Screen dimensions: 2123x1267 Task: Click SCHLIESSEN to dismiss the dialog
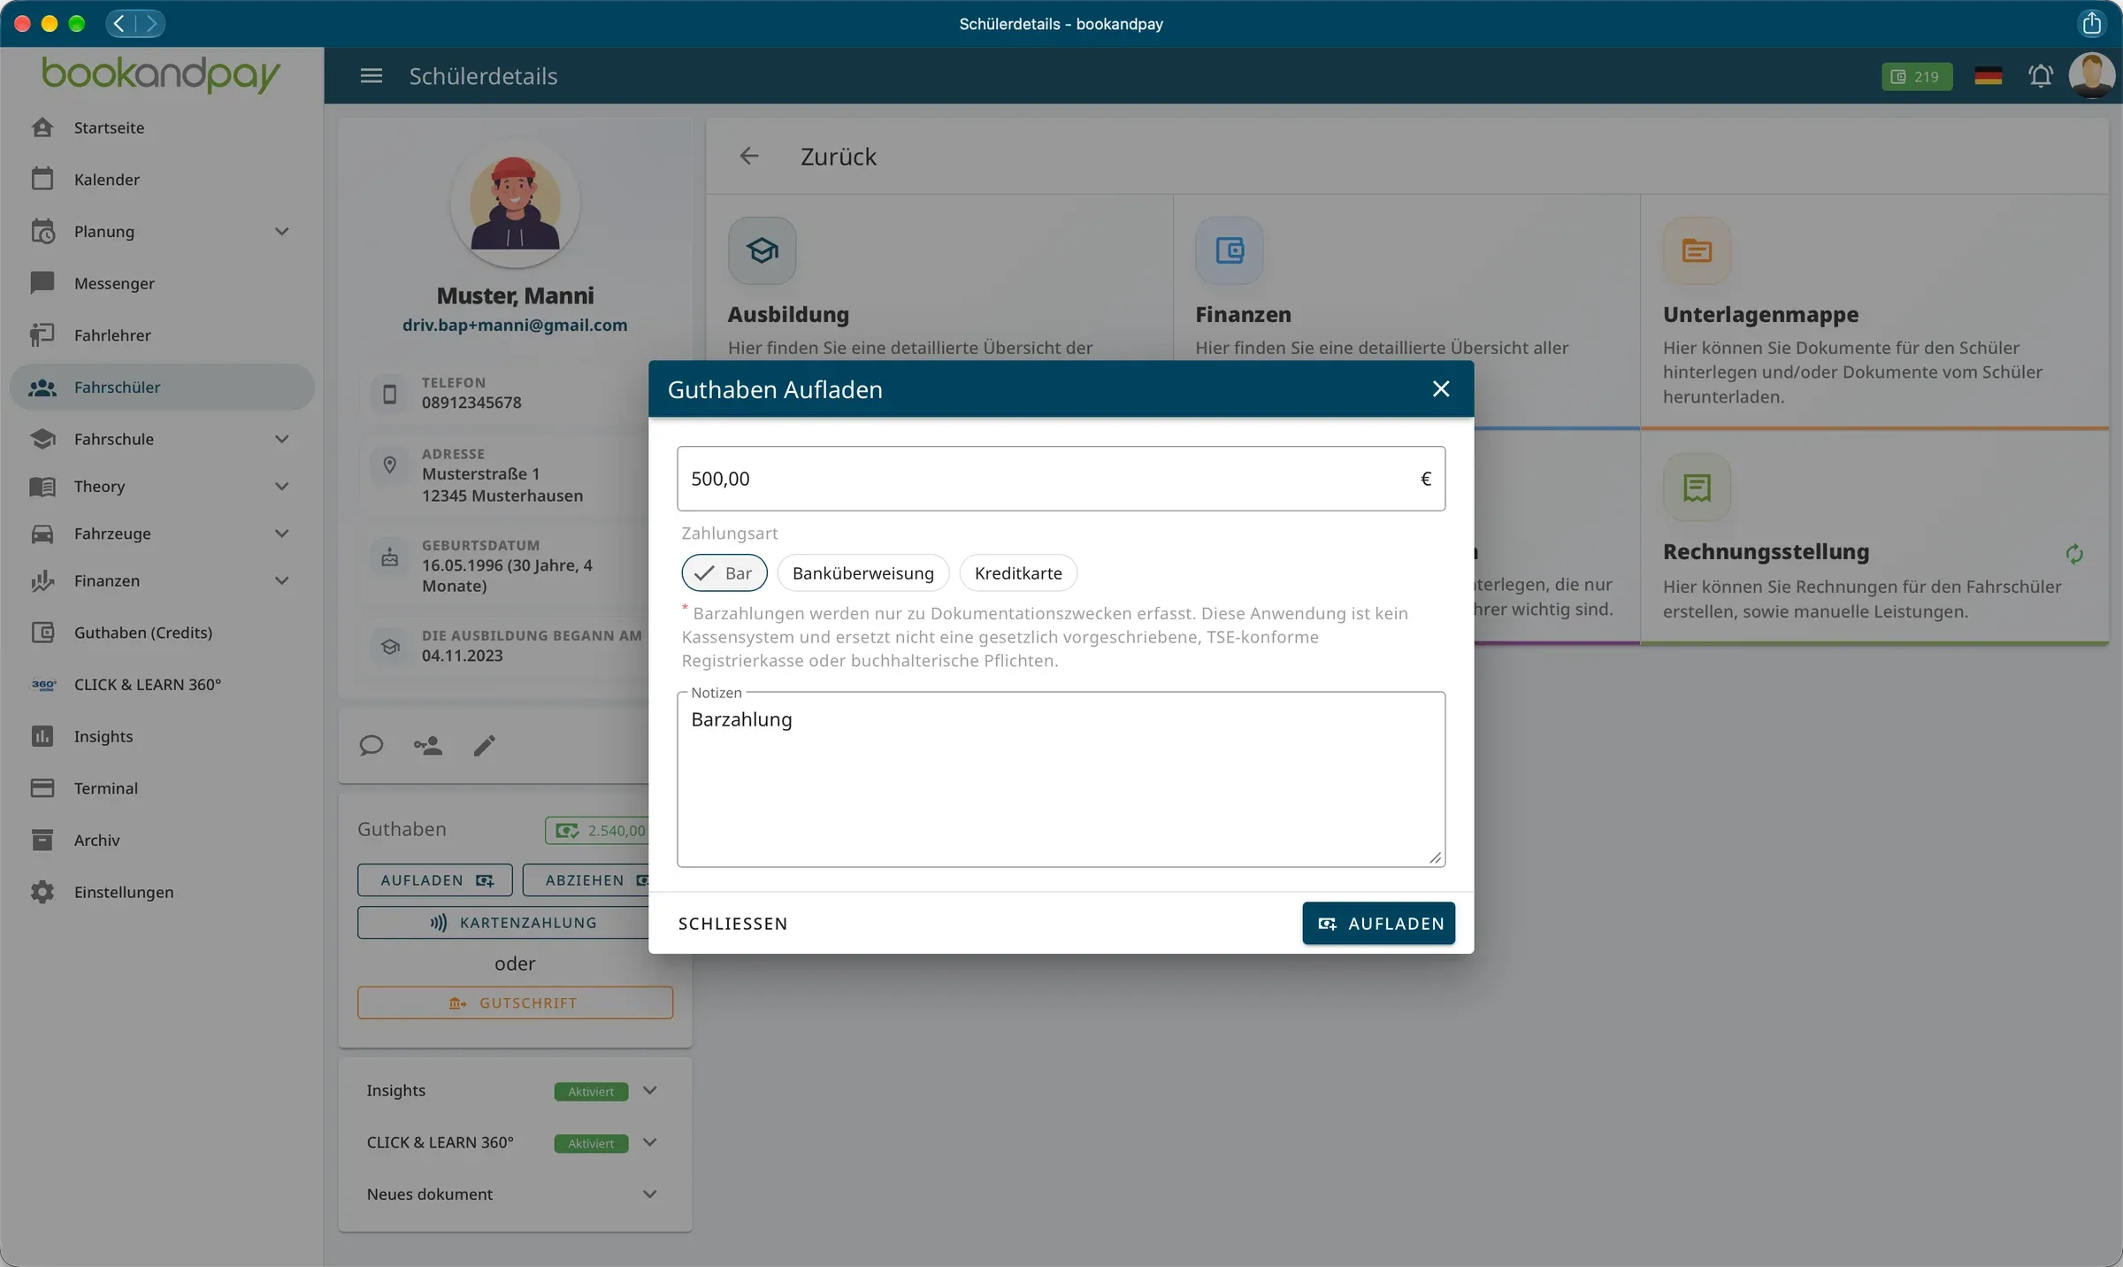click(732, 924)
